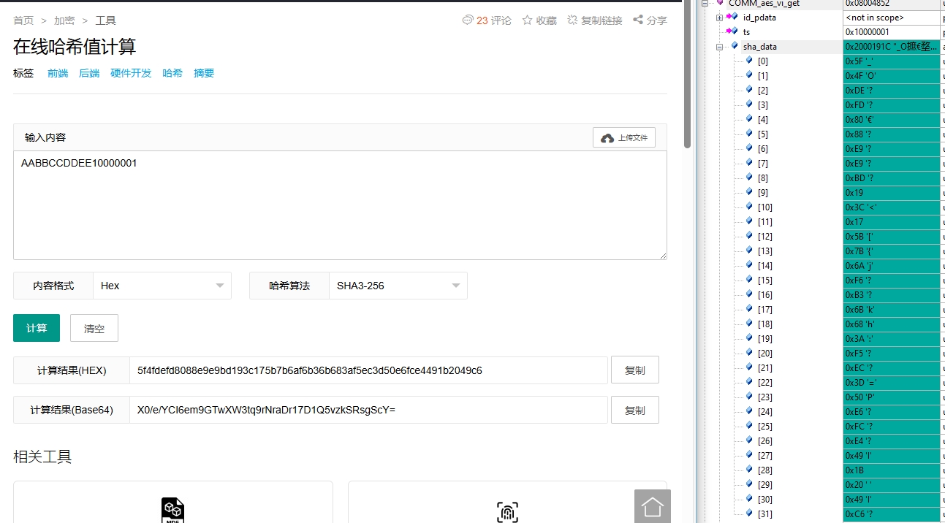The width and height of the screenshot is (945, 523).
Task: Open the SHA3-256 hash algorithm dropdown
Action: [398, 286]
